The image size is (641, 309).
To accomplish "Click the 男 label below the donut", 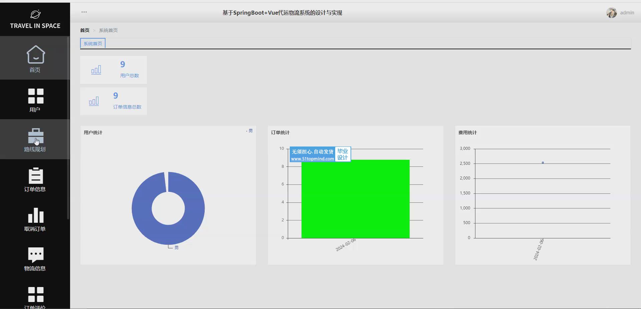I will coord(177,248).
